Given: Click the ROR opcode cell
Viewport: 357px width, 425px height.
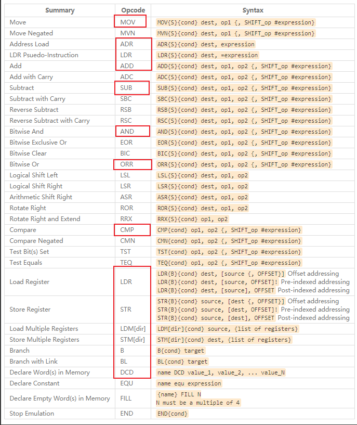Looking at the screenshot, I should point(133,208).
